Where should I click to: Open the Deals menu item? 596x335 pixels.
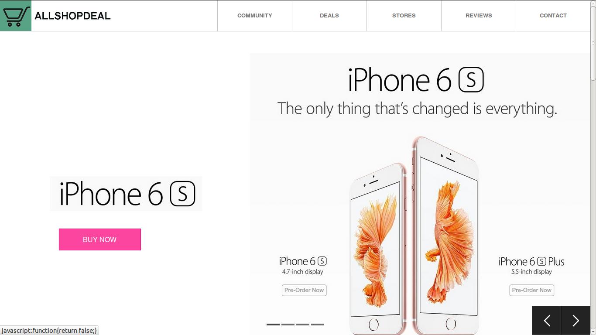[329, 16]
